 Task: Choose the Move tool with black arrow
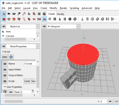[9, 14]
